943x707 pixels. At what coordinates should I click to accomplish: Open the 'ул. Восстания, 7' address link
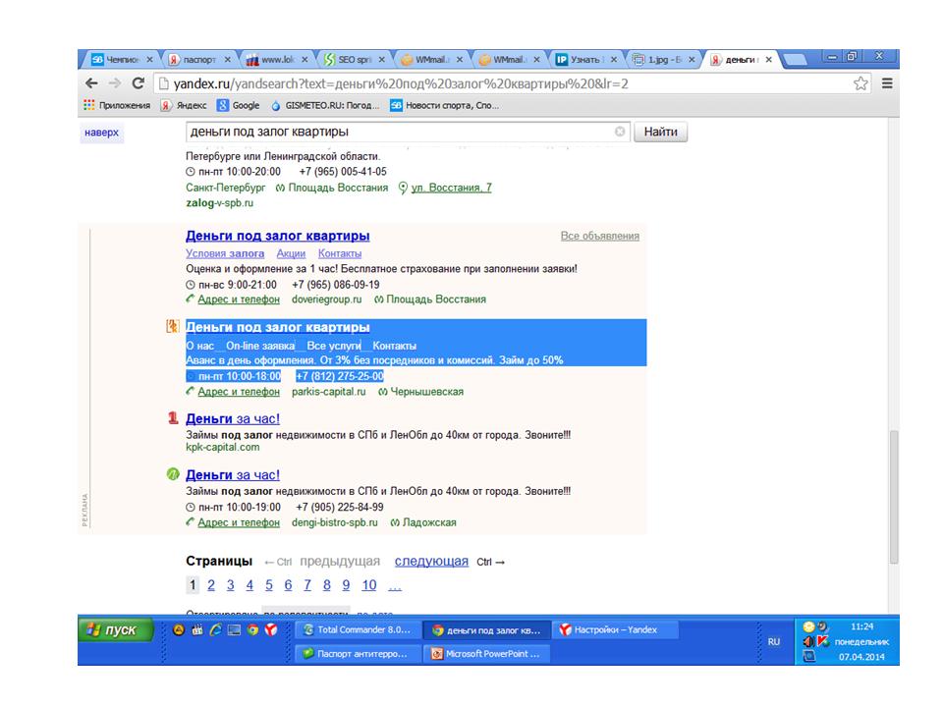pyautogui.click(x=451, y=188)
